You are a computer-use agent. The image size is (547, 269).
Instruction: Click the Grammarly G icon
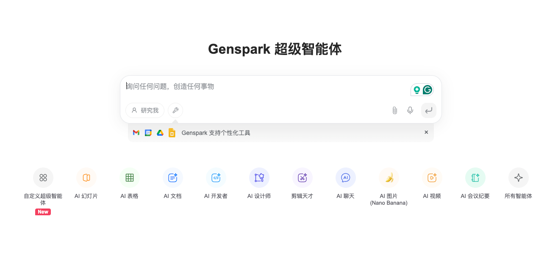(428, 90)
